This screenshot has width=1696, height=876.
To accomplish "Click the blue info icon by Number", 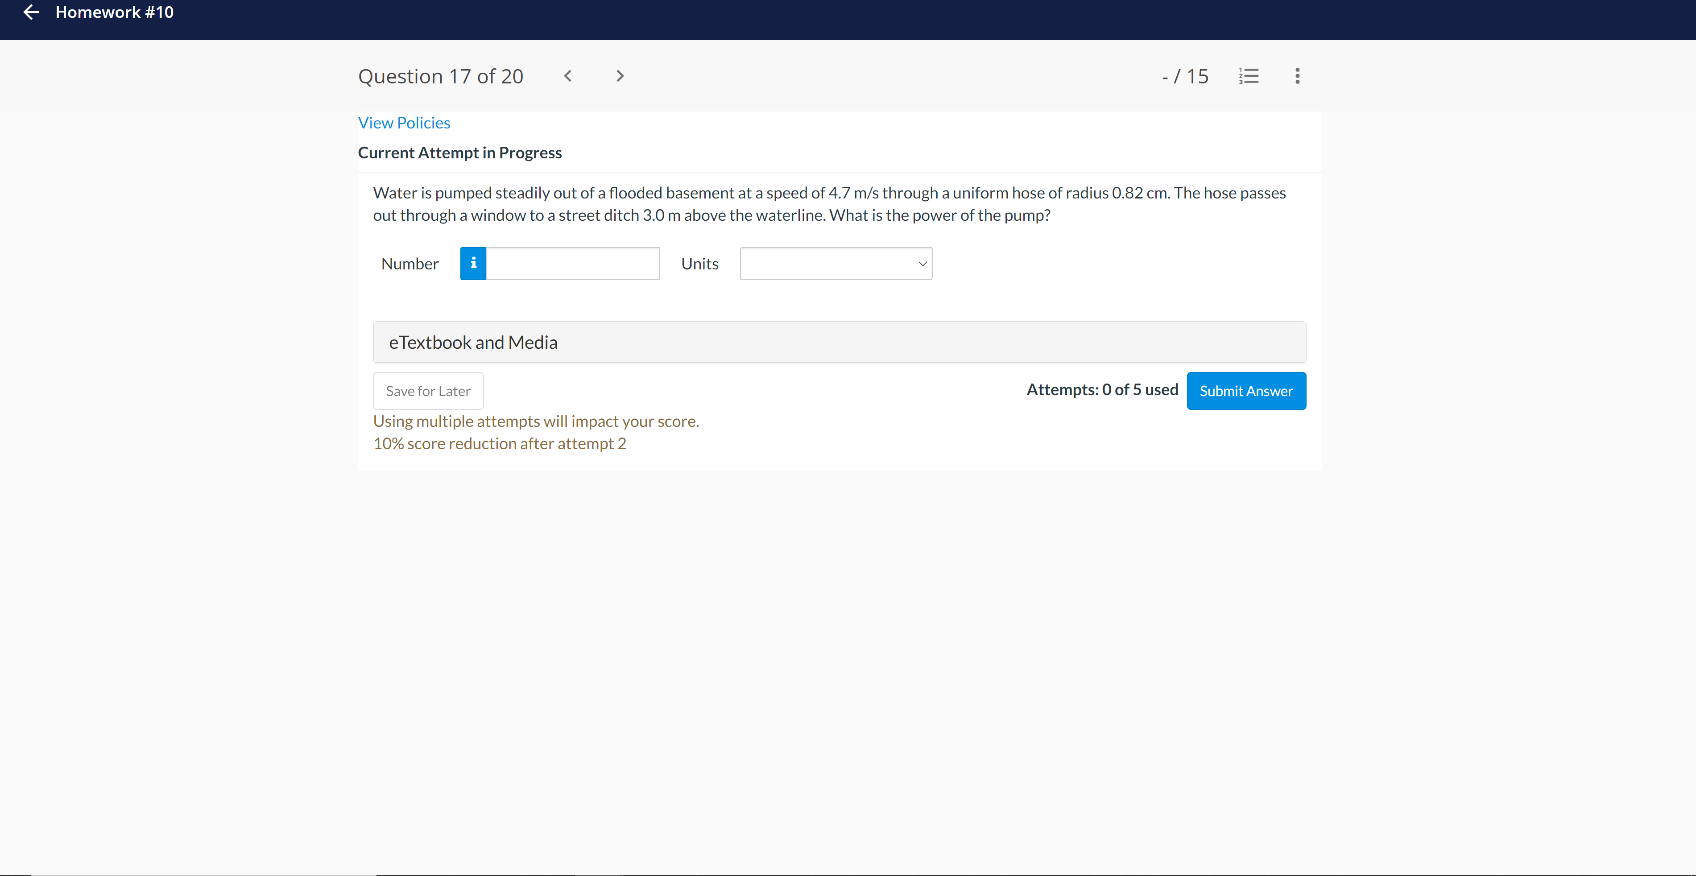I will tap(473, 264).
